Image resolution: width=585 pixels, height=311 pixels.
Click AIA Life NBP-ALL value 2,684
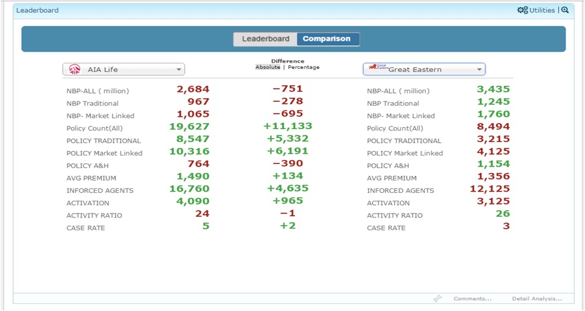[193, 89]
